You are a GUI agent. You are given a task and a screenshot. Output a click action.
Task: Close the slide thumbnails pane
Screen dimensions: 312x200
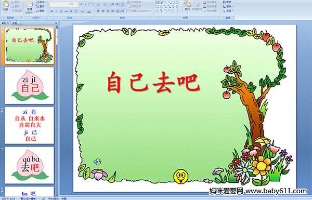pyautogui.click(x=56, y=23)
